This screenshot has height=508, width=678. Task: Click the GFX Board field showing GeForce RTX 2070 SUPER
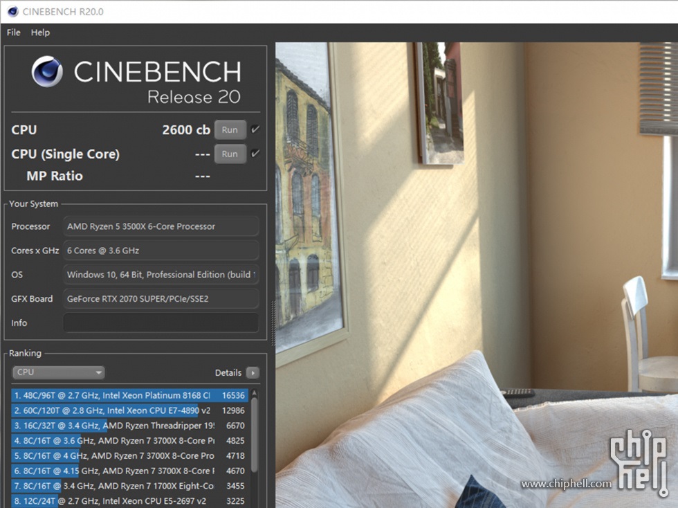click(x=161, y=298)
